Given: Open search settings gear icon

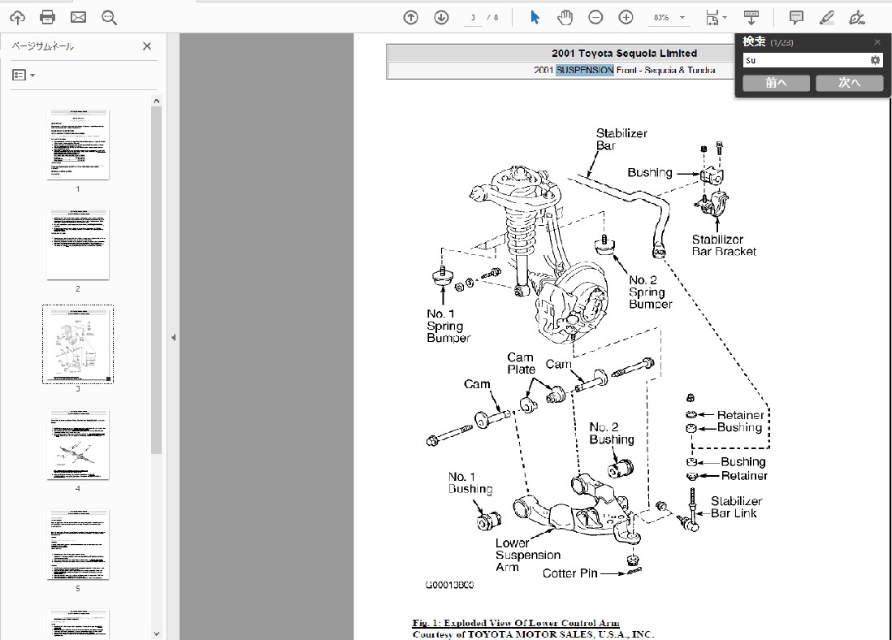Looking at the screenshot, I should pos(875,60).
